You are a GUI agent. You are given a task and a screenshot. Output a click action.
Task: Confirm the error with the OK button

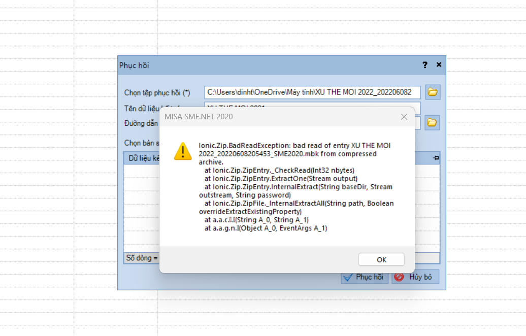(381, 259)
